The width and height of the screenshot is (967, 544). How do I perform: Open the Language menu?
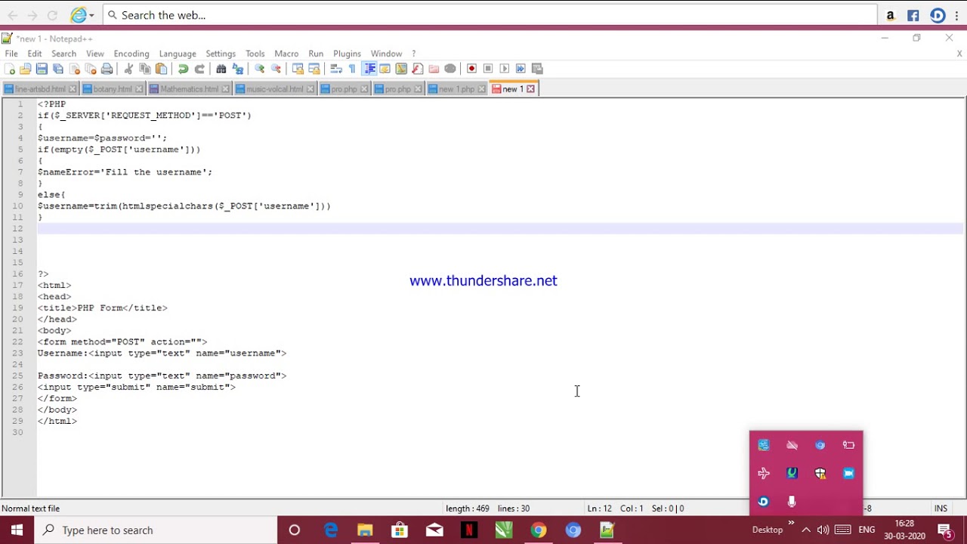coord(178,54)
